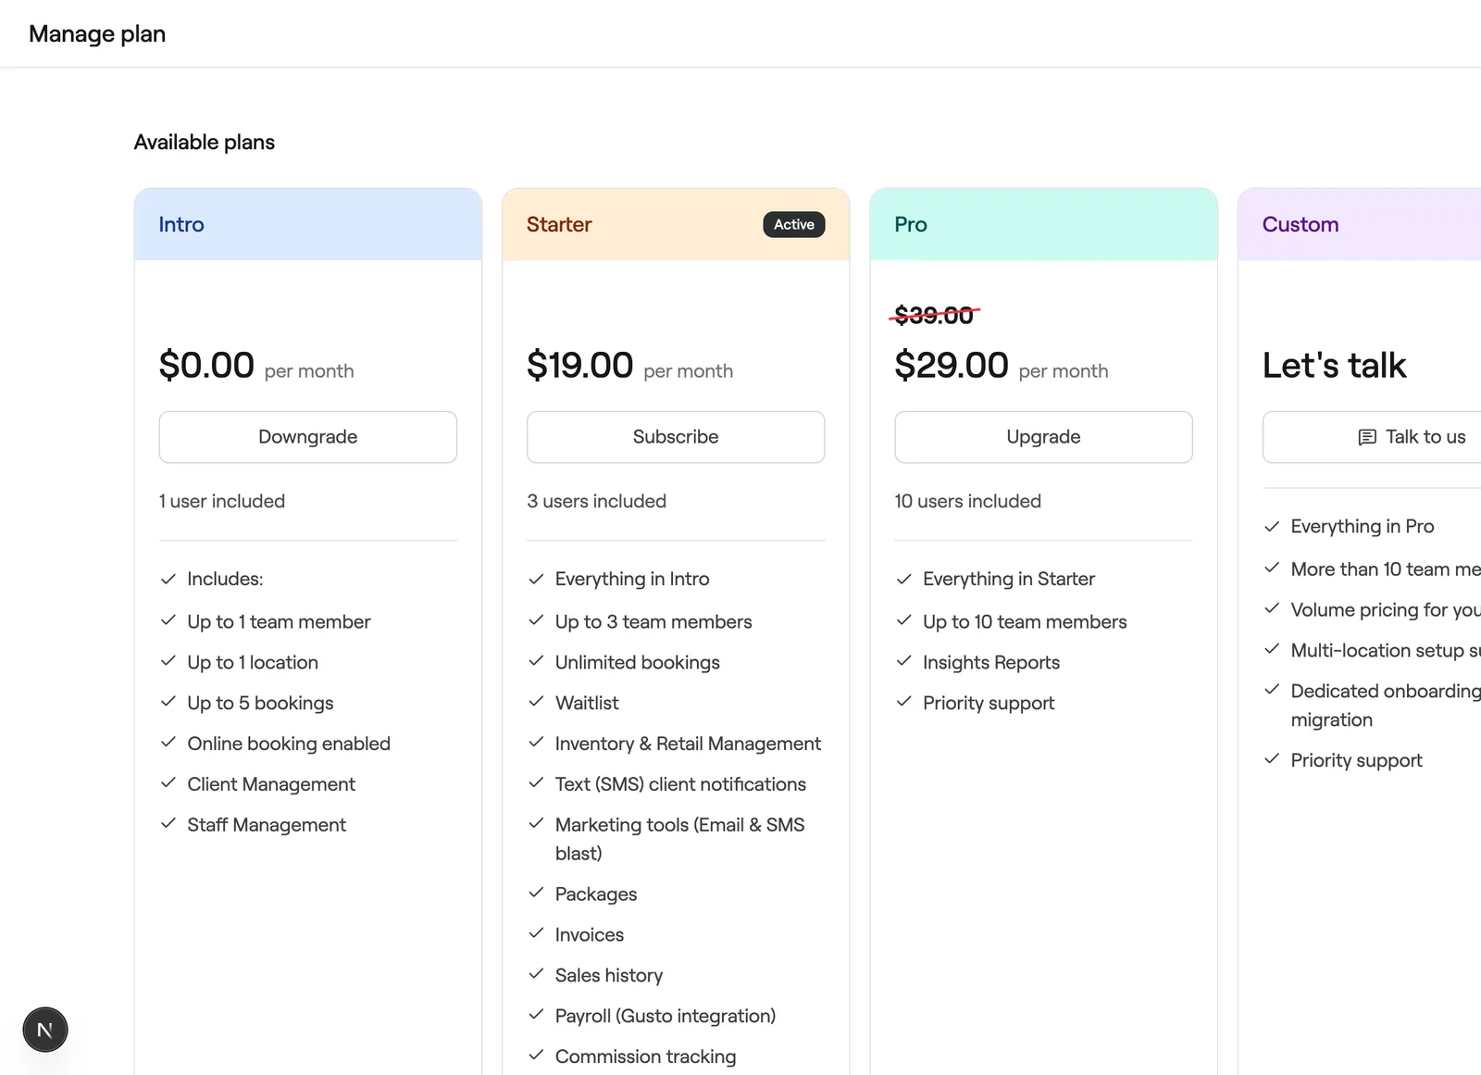The height and width of the screenshot is (1075, 1481).
Task: Click the $19.00 price text
Action: tap(580, 365)
